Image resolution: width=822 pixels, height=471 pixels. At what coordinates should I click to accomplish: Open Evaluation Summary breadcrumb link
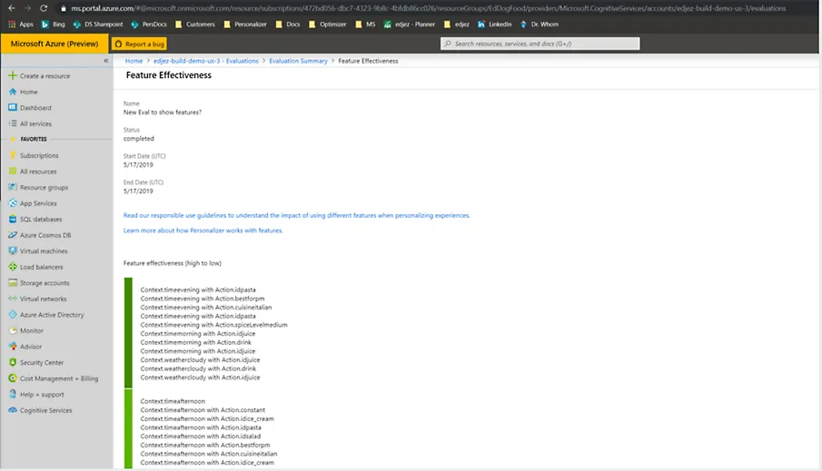point(298,61)
